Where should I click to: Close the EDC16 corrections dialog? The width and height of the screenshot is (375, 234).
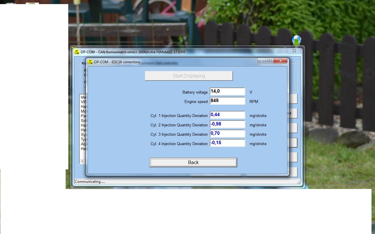click(280, 61)
